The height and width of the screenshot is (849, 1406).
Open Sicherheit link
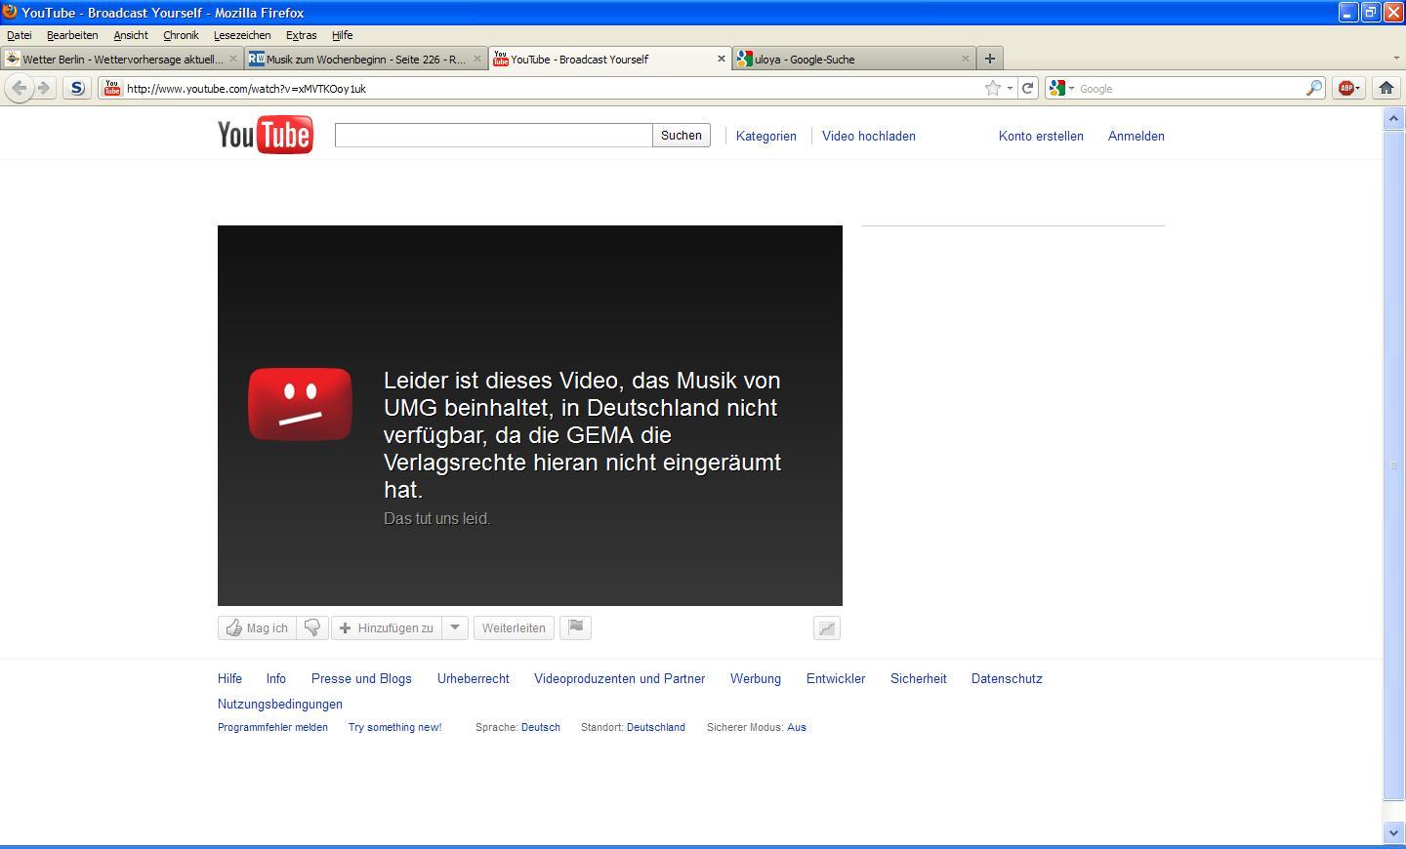tap(919, 678)
